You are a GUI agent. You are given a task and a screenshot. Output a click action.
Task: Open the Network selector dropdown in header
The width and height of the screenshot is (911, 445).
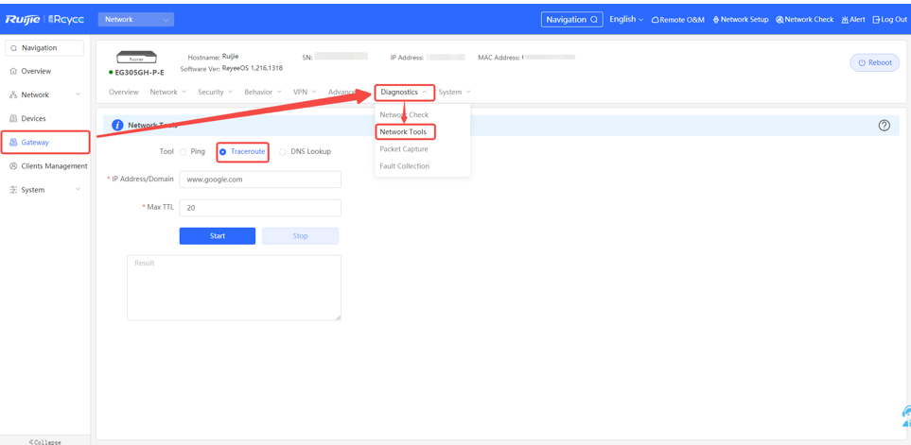(x=136, y=19)
